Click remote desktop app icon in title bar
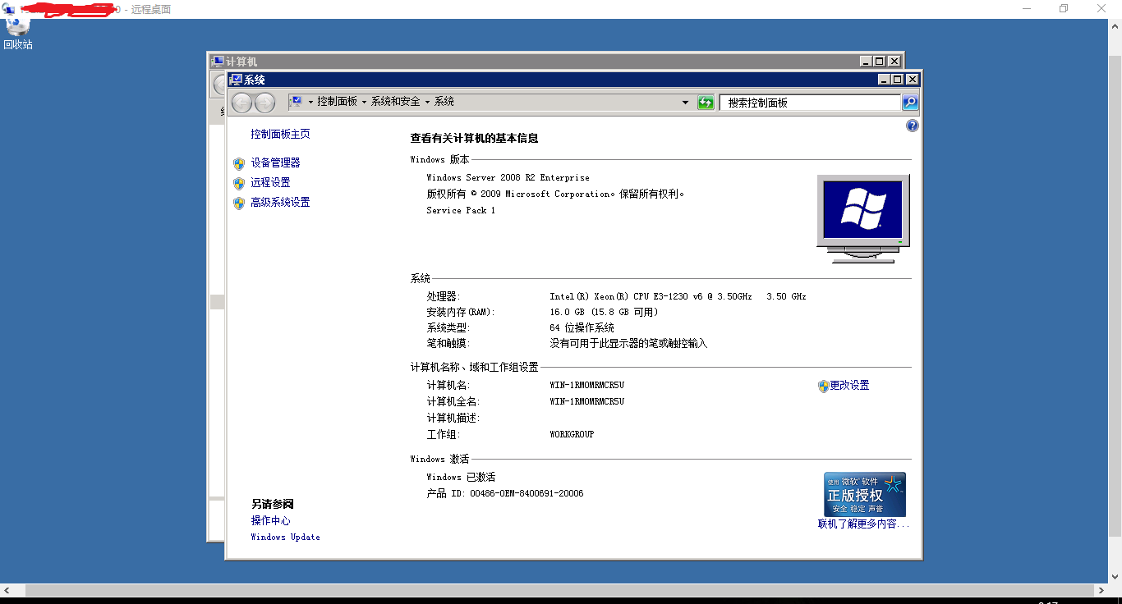 [9, 9]
